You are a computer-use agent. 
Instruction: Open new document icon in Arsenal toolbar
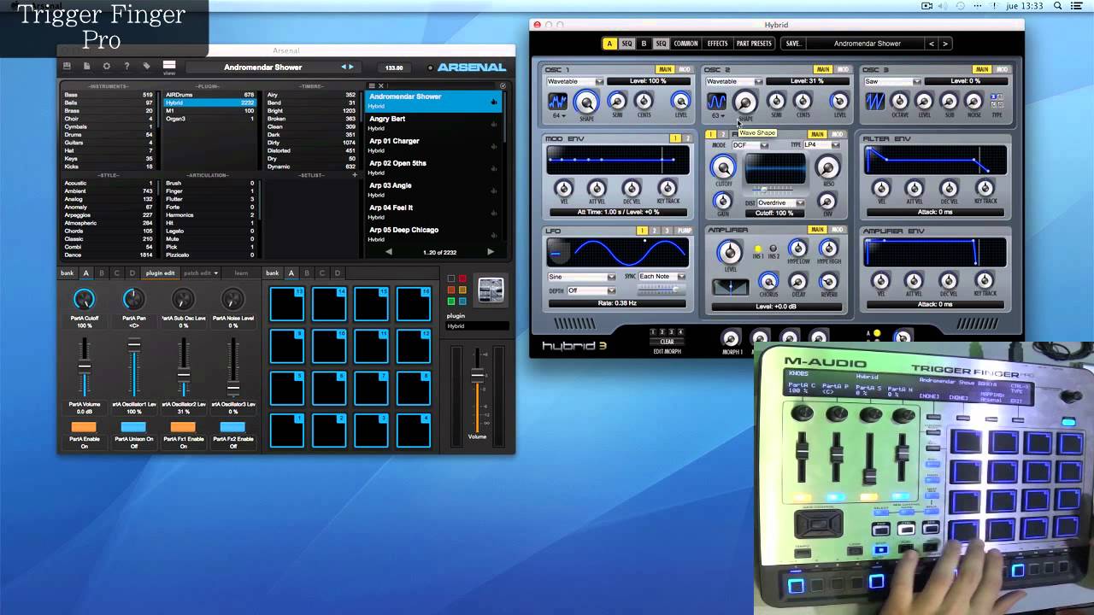point(86,66)
